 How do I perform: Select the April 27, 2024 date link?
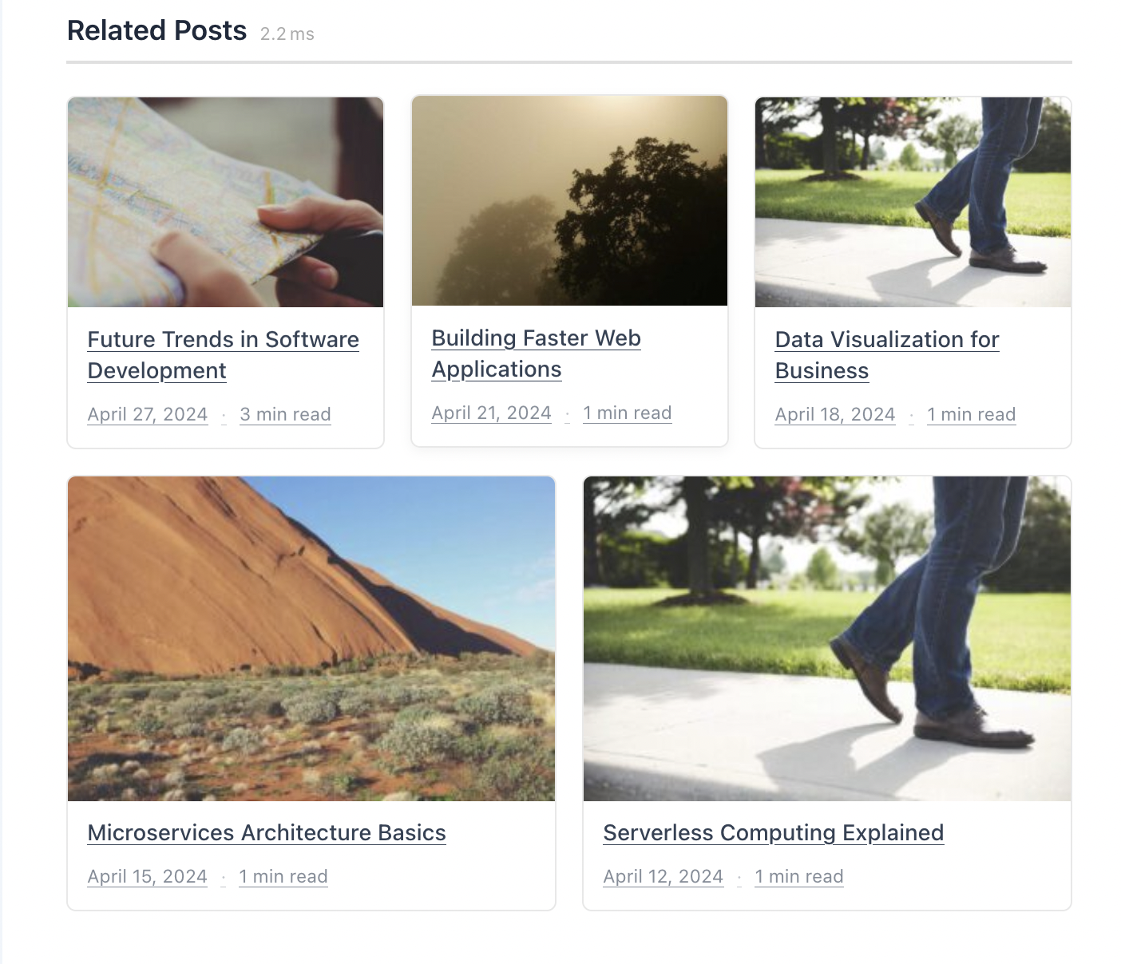[x=147, y=414]
